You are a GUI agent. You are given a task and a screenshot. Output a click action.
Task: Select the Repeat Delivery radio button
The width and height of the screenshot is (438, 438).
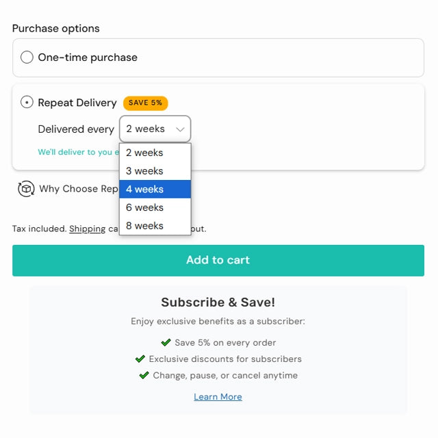point(27,103)
